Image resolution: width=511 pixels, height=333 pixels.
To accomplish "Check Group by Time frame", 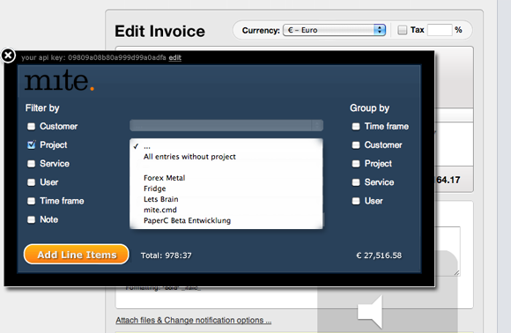I will click(356, 127).
